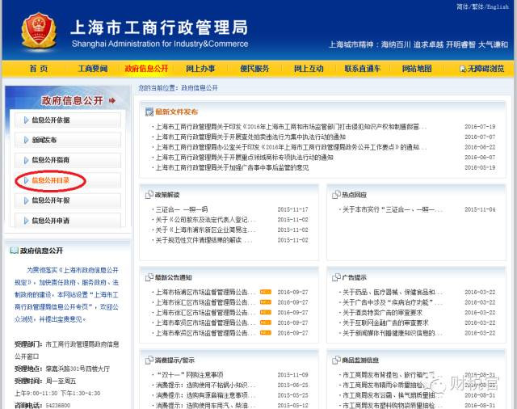Open the 无障碍浏览 link in nav bar
The height and width of the screenshot is (409, 517).
[x=485, y=69]
